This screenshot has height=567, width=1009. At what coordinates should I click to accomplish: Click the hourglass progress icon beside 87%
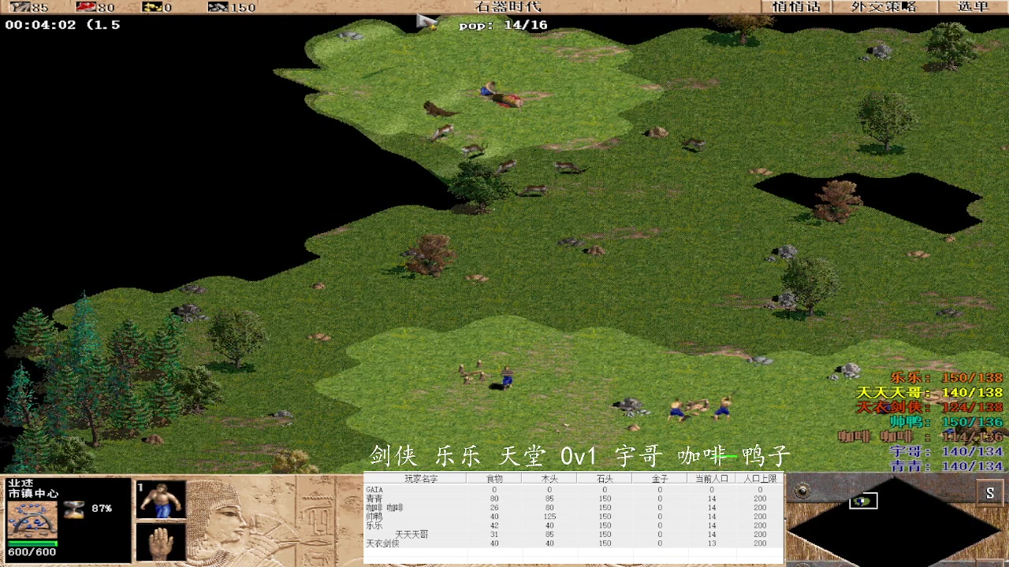click(74, 509)
